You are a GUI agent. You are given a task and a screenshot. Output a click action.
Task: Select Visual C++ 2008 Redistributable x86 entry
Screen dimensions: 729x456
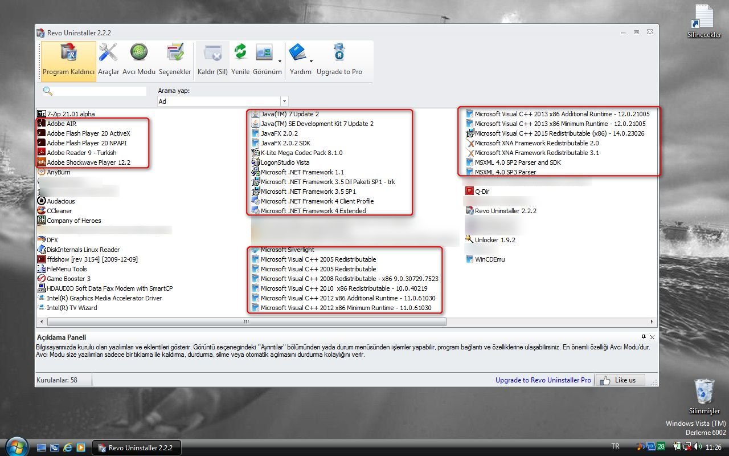pyautogui.click(x=345, y=279)
